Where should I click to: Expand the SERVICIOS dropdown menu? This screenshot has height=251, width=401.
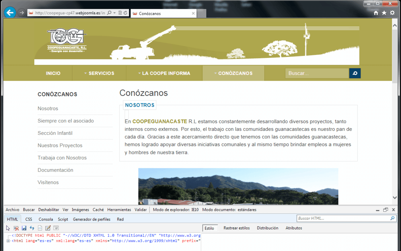coord(99,73)
